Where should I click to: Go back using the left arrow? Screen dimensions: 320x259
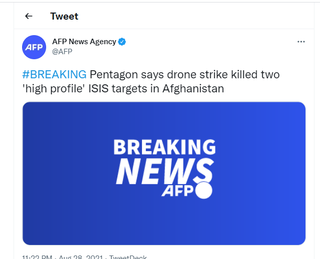pyautogui.click(x=29, y=16)
